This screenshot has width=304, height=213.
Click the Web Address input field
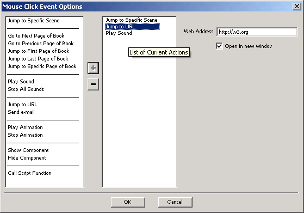point(257,32)
